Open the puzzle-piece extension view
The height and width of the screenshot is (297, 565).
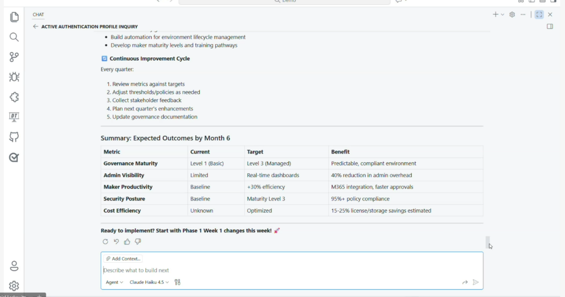[x=14, y=97]
